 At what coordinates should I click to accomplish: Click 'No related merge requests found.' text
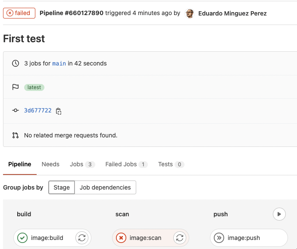[71, 135]
